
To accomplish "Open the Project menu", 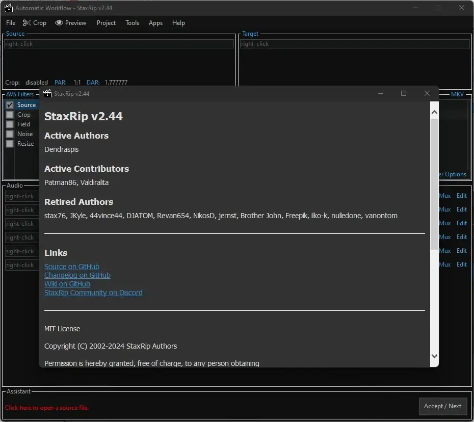I will 106,23.
